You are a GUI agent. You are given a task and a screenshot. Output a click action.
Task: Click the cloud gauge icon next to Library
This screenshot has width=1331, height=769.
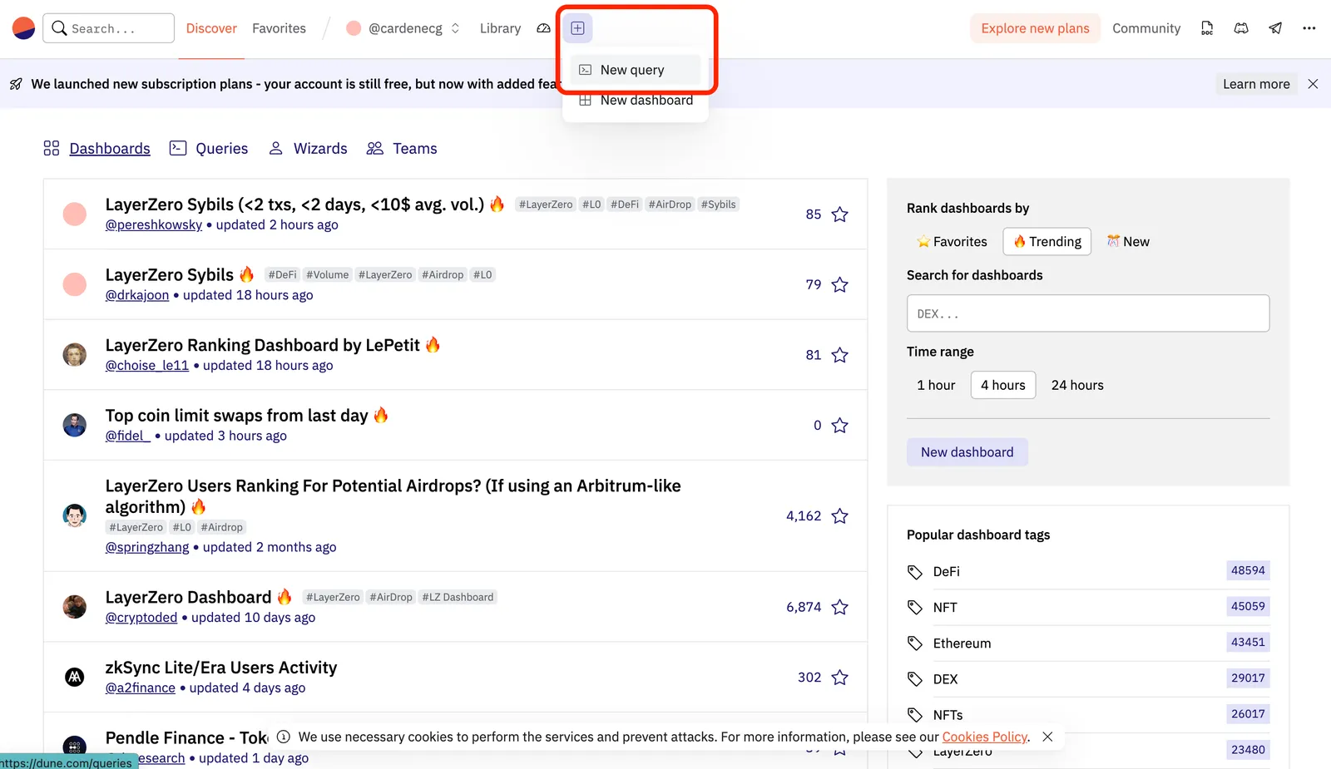[x=543, y=28]
